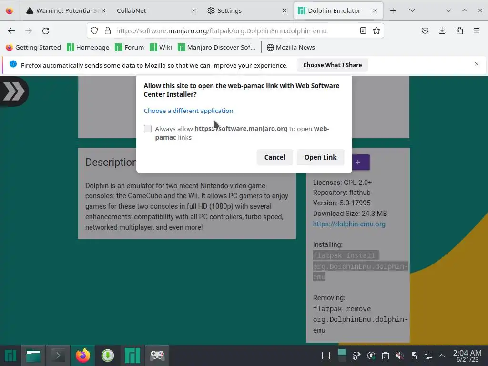Open the Firefox downloads panel
Viewport: 488px width, 366px height.
tap(442, 30)
